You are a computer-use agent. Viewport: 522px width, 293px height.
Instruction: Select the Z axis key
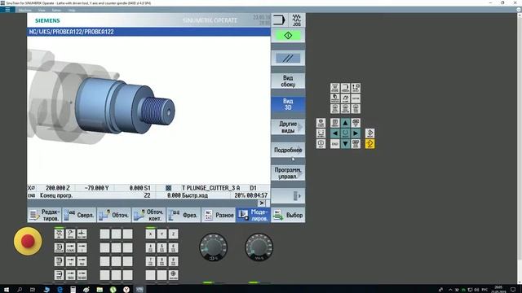pyautogui.click(x=173, y=234)
